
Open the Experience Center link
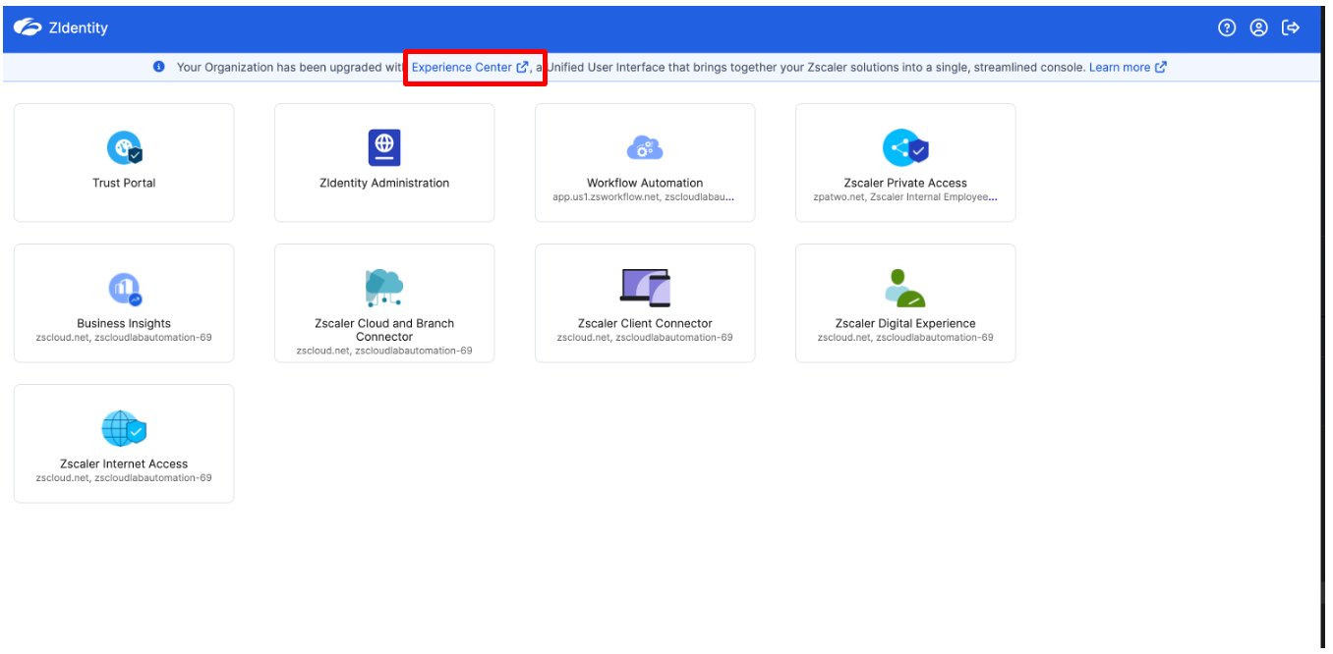point(462,67)
